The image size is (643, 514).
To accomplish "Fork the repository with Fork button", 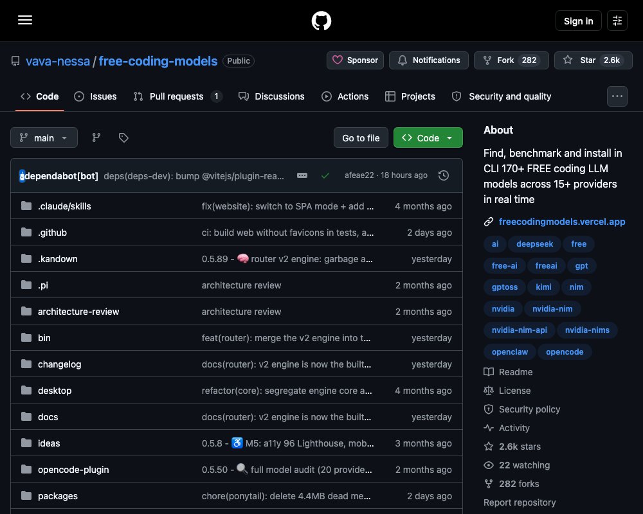I will tap(511, 60).
